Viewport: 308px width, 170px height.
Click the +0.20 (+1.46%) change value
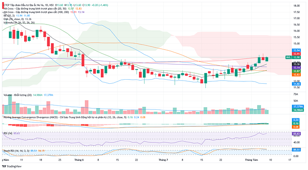[100, 5]
